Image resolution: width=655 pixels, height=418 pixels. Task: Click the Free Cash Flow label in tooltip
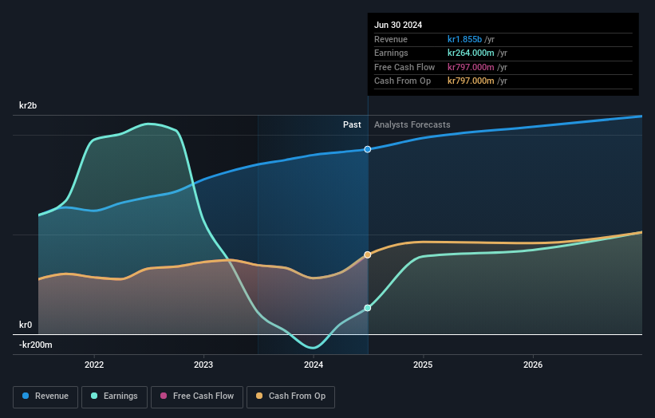(404, 67)
